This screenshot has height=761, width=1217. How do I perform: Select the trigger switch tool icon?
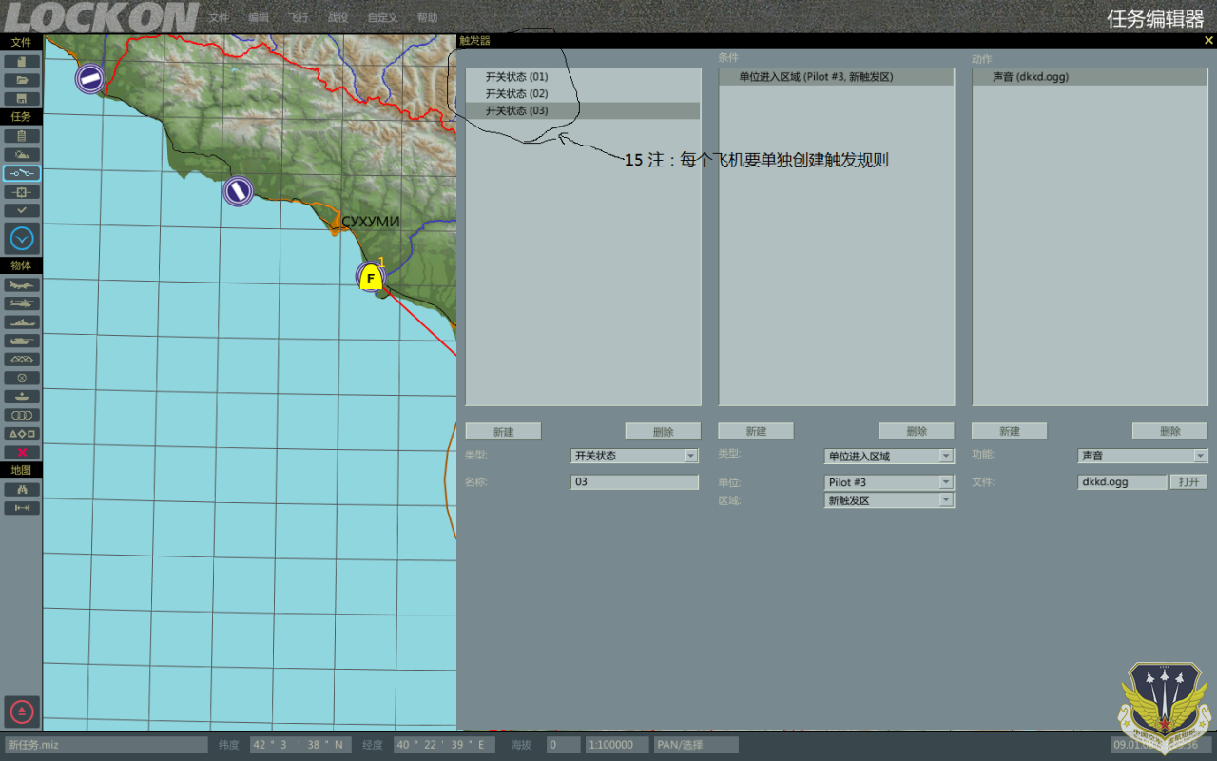pyautogui.click(x=22, y=173)
